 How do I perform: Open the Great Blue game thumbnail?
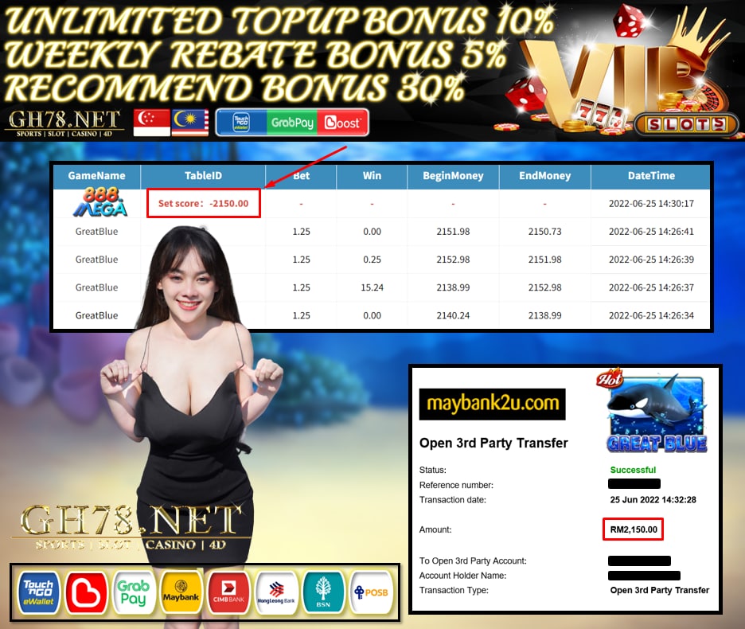(x=657, y=412)
